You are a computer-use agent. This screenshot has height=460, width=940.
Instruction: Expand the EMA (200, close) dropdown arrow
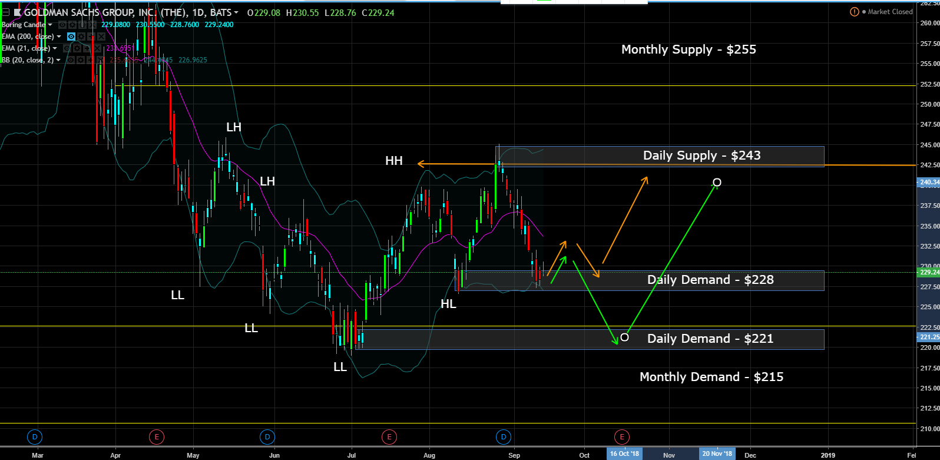tap(59, 37)
